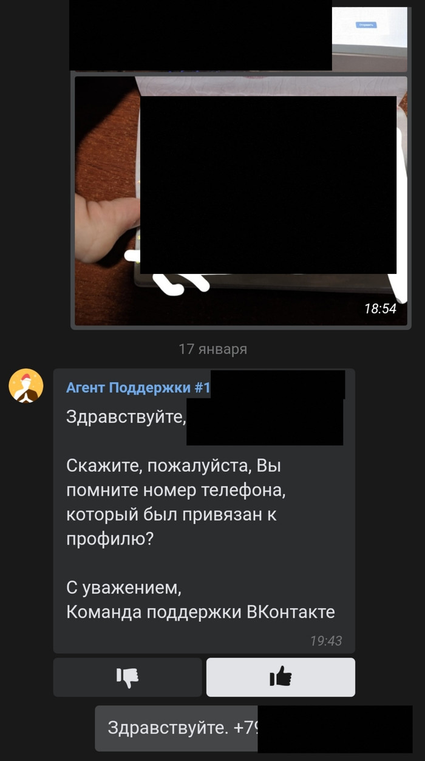Image resolution: width=425 pixels, height=761 pixels.
Task: Tap the blue Отправить button inside top photo
Action: (366, 25)
